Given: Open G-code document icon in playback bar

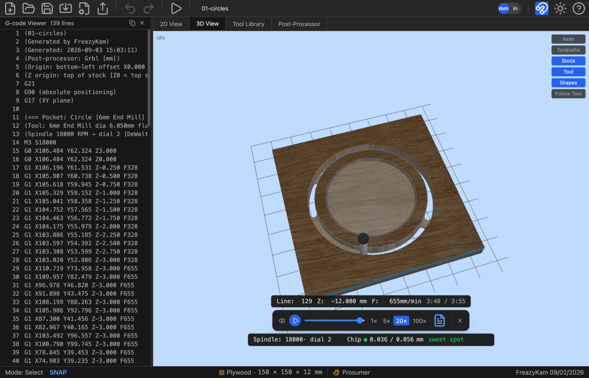Looking at the screenshot, I should pos(440,321).
